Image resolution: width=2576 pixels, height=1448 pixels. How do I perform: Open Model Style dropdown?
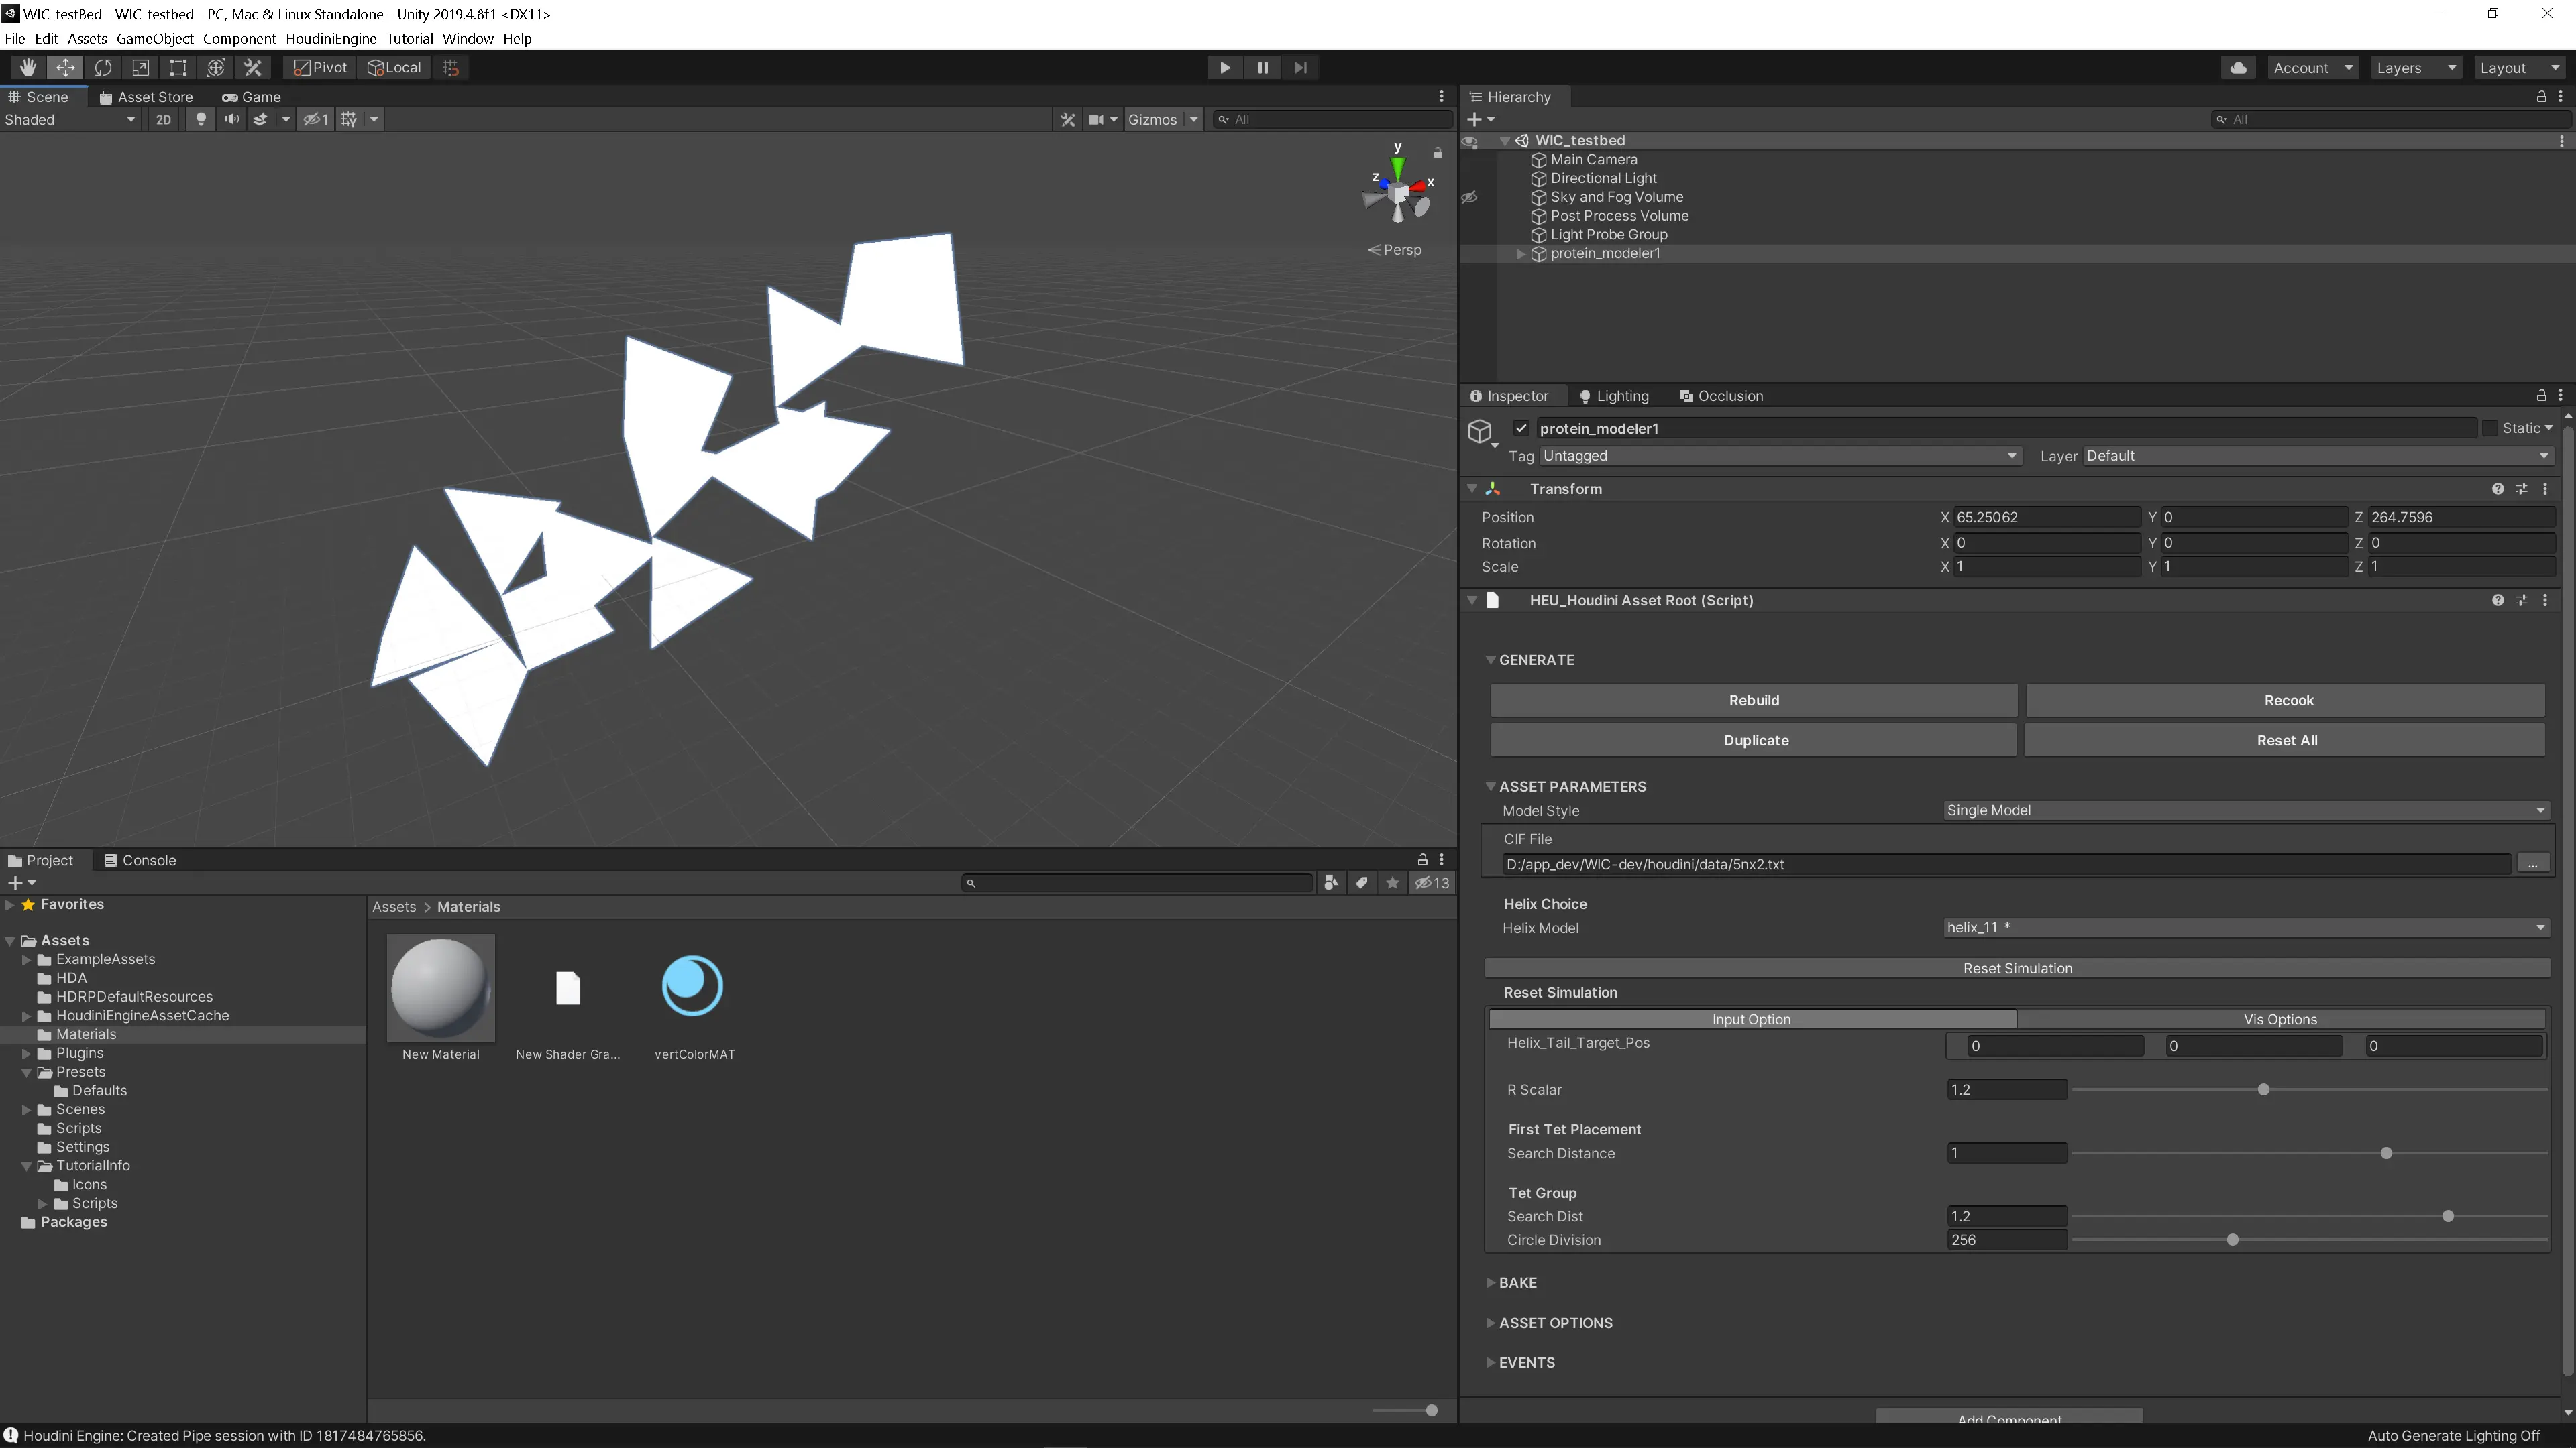[2245, 810]
